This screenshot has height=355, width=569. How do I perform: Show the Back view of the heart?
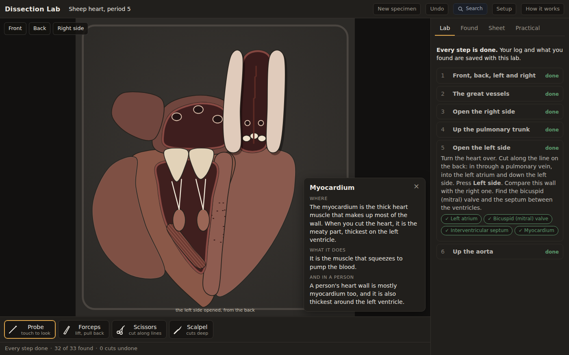click(39, 28)
